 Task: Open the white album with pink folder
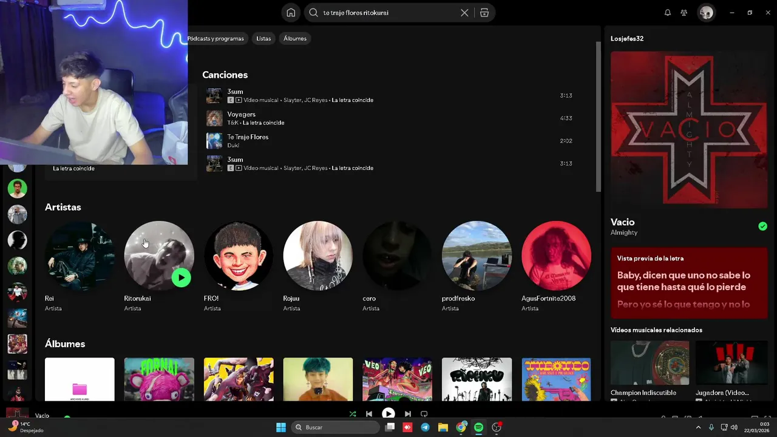tap(80, 379)
